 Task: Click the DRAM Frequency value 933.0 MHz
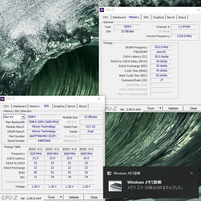coord(162,47)
